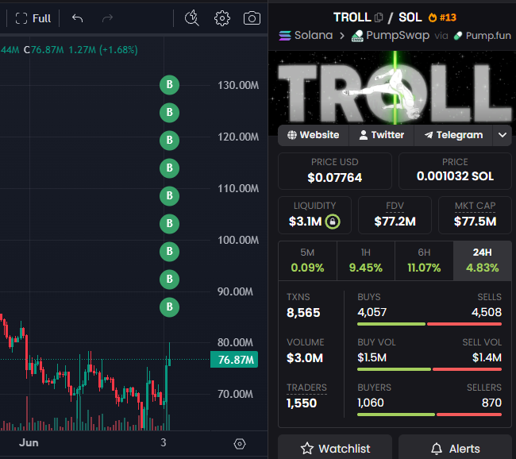The image size is (516, 459).
Task: Select the 5M timeframe tab
Action: (307, 260)
